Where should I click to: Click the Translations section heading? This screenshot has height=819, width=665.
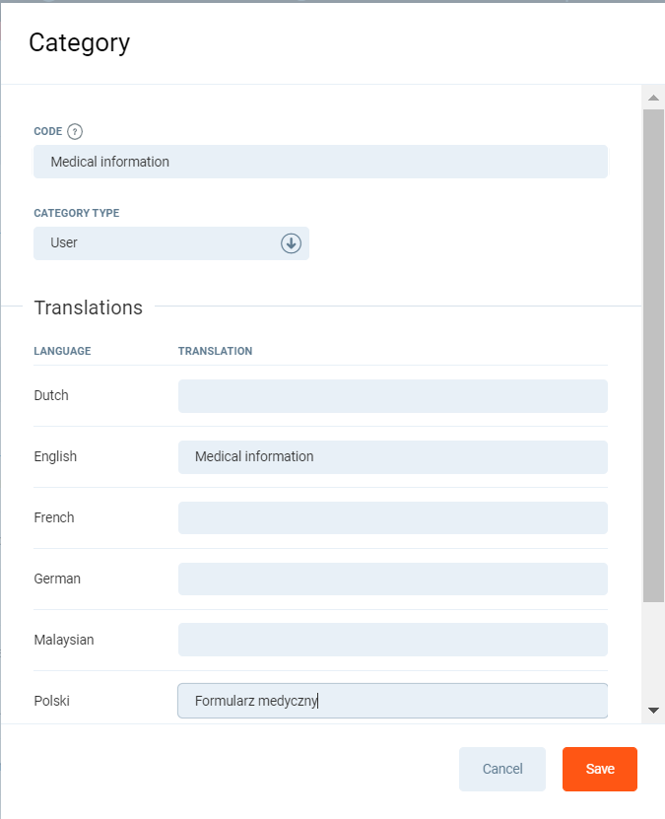[x=88, y=307]
